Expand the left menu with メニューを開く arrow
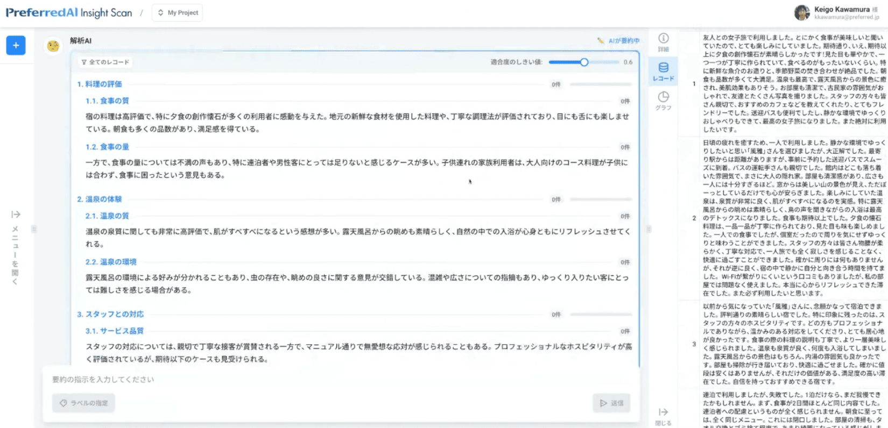The height and width of the screenshot is (428, 888). click(16, 215)
